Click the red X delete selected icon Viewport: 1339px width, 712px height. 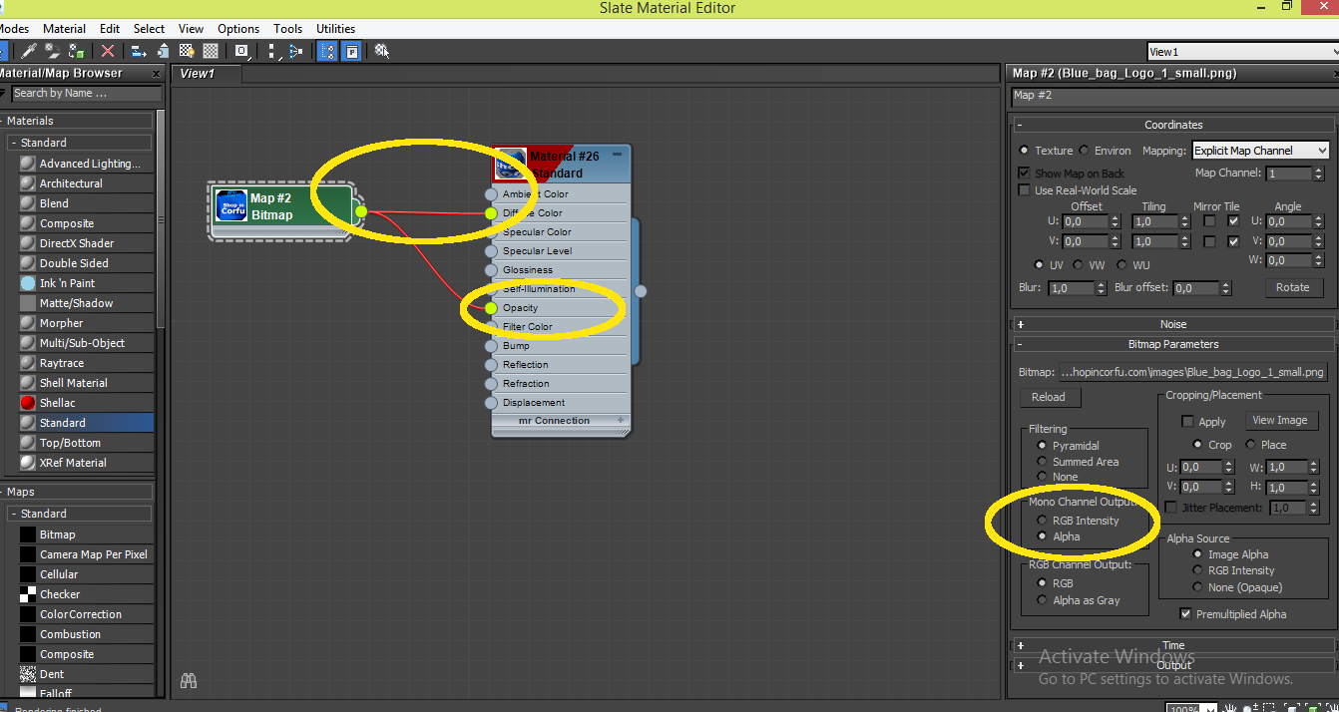[108, 51]
